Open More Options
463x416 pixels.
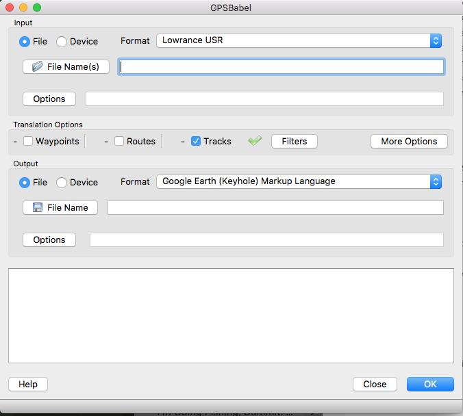[409, 142]
